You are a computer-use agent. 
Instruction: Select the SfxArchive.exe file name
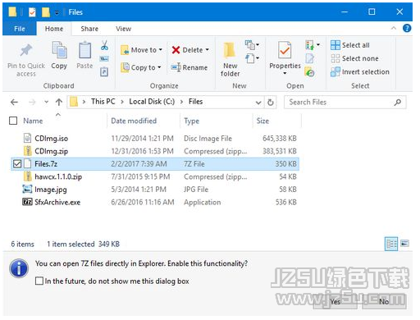(57, 202)
